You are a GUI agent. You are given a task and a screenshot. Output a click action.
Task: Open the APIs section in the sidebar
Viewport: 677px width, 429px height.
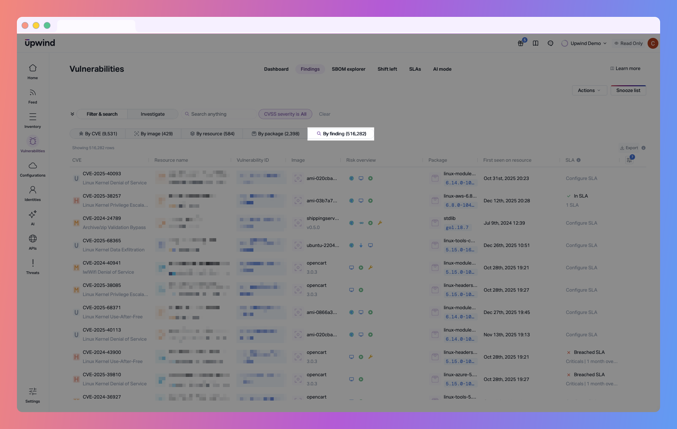click(x=32, y=241)
